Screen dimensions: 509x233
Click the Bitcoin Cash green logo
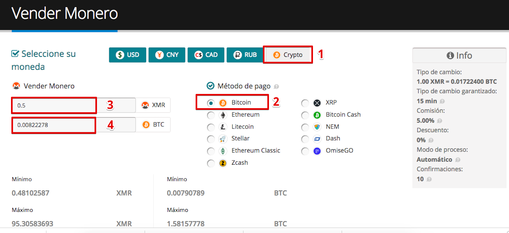pos(317,115)
